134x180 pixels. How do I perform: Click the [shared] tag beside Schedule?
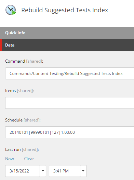click(x=32, y=120)
